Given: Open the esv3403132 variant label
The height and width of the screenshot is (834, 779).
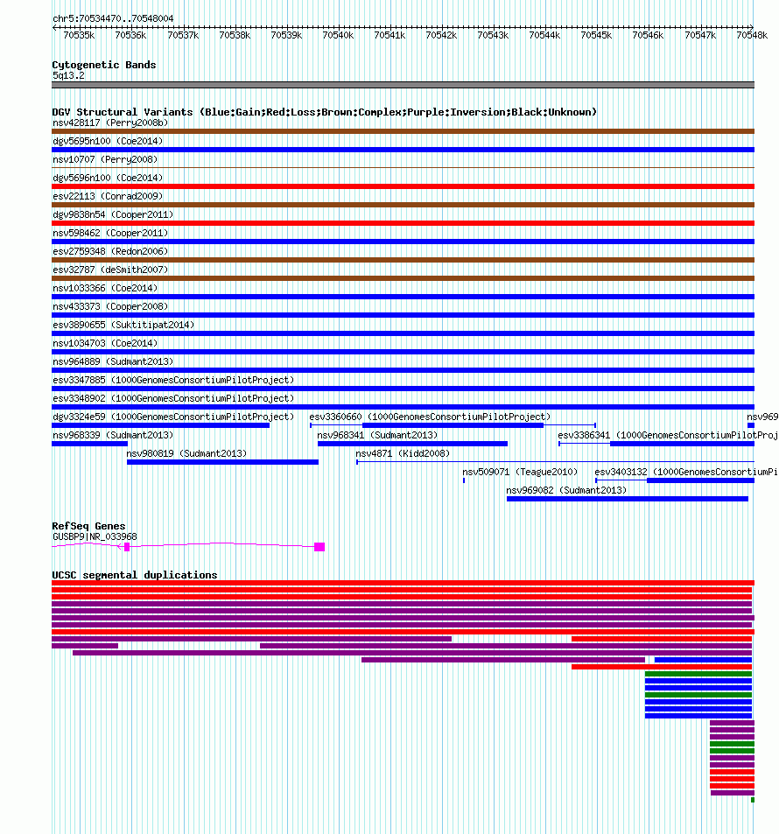Looking at the screenshot, I should pos(686,472).
